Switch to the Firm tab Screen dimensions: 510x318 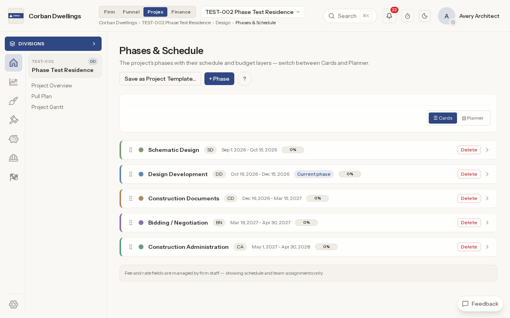109,12
